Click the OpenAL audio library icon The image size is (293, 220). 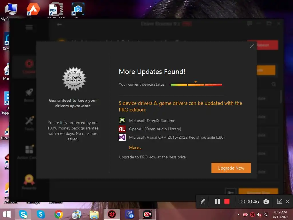click(x=122, y=129)
